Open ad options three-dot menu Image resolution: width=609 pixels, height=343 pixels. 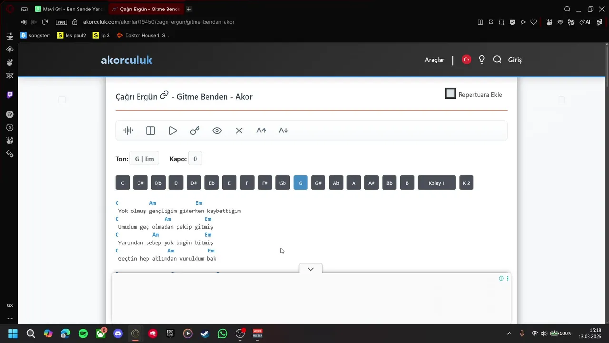[507, 278]
